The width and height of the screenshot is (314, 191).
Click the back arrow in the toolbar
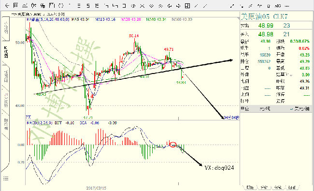tap(7, 6)
